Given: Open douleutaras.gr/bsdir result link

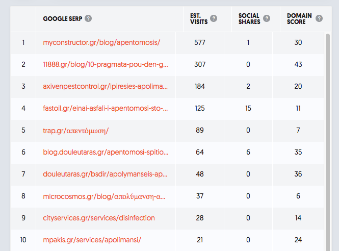Looking at the screenshot, I should coord(106,174).
